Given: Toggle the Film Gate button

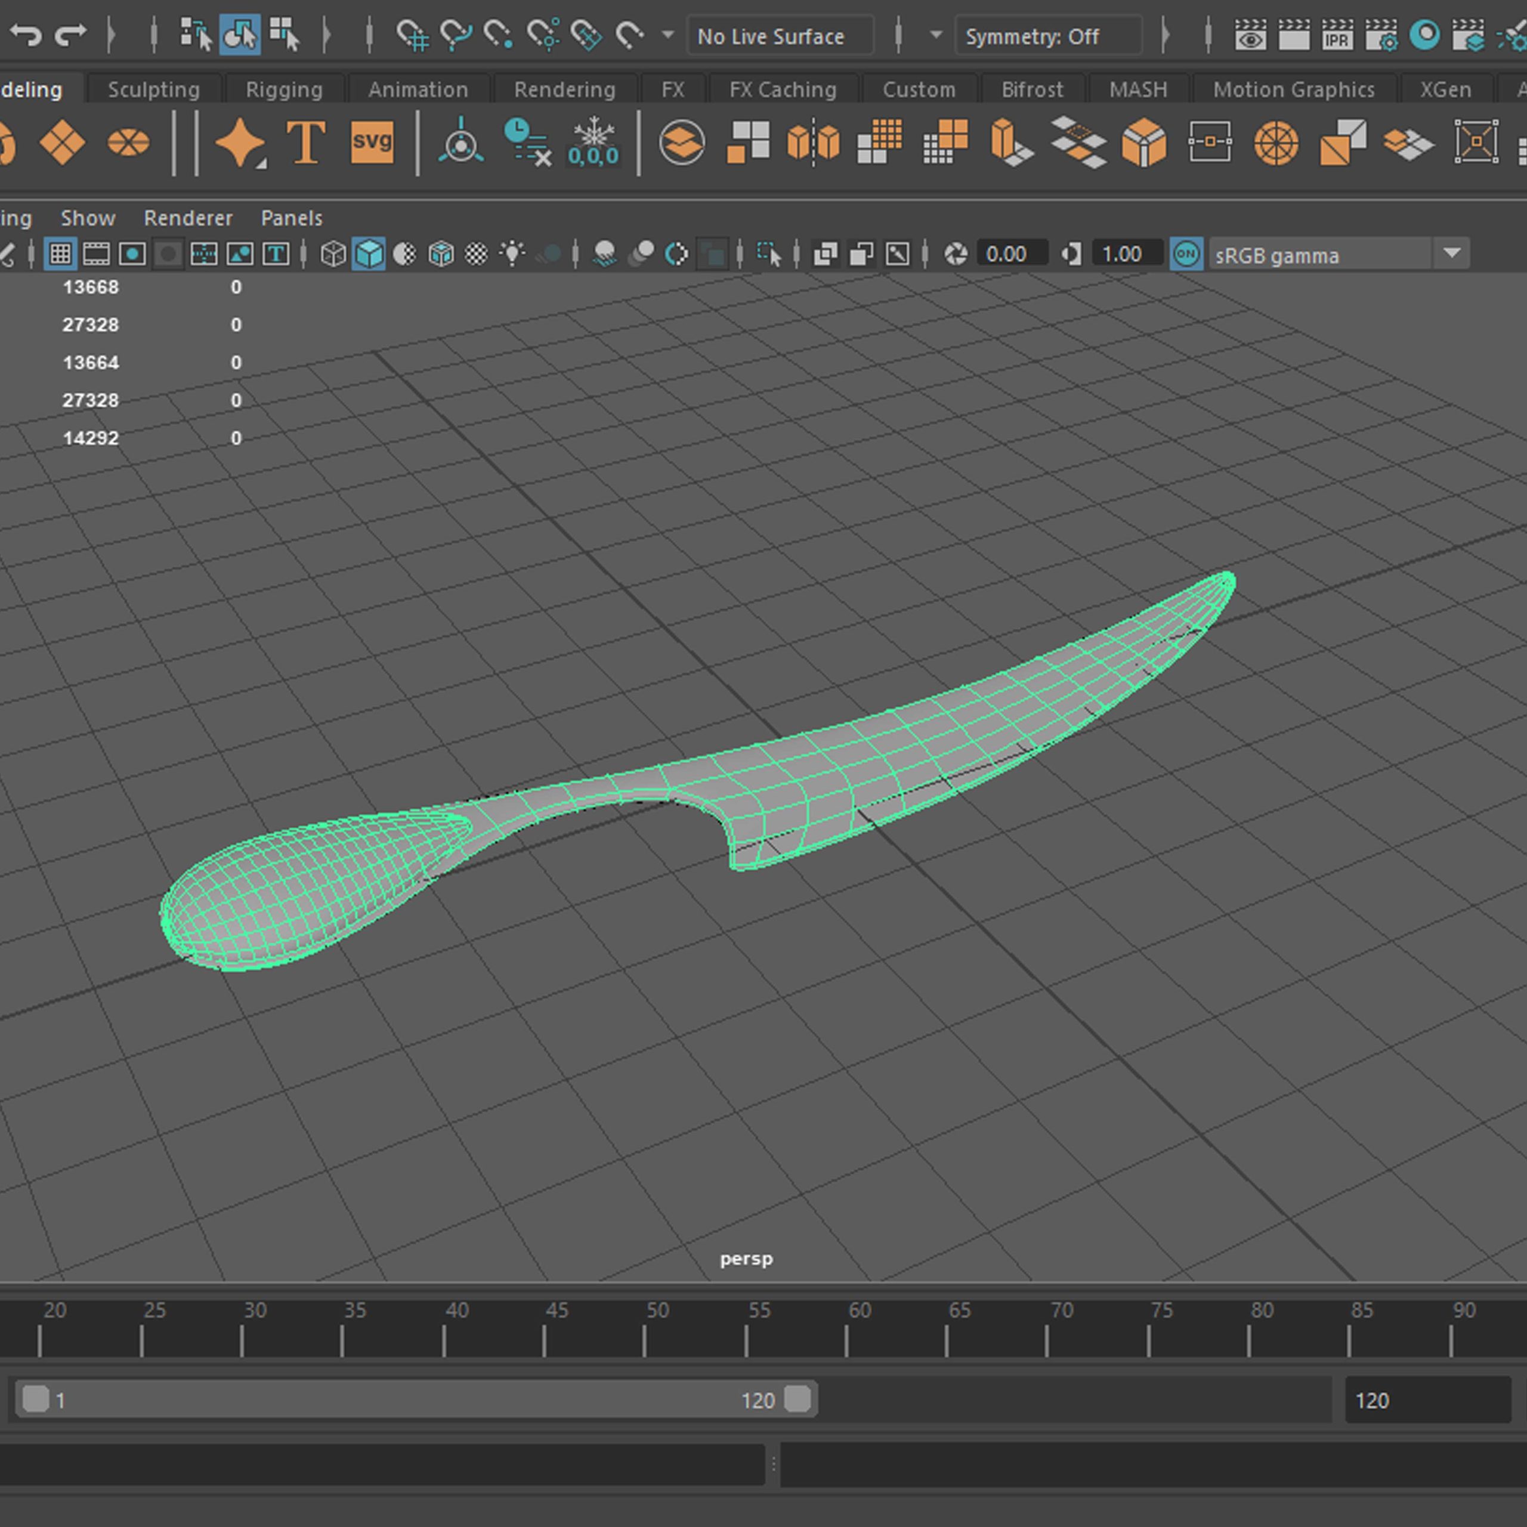Looking at the screenshot, I should point(97,255).
